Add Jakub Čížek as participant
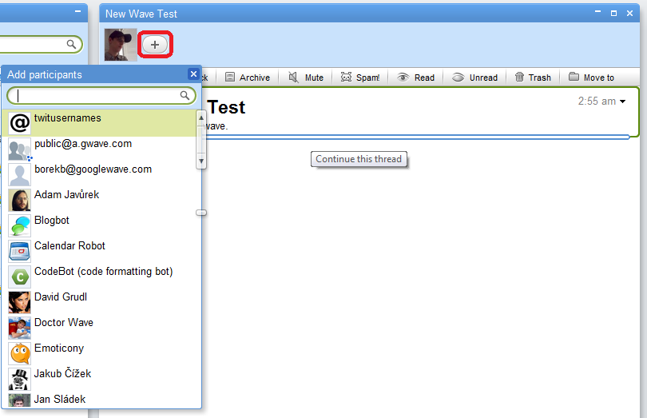Image resolution: width=647 pixels, height=418 pixels. 99,379
